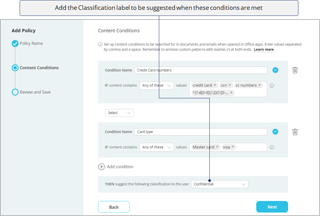This screenshot has width=320, height=216.
Task: Remove the 'visa' value tag
Action: [x=233, y=147]
